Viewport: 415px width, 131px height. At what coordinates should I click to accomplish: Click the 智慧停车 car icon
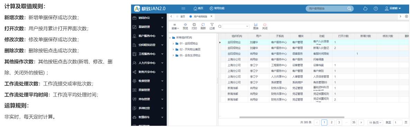(x=135, y=117)
